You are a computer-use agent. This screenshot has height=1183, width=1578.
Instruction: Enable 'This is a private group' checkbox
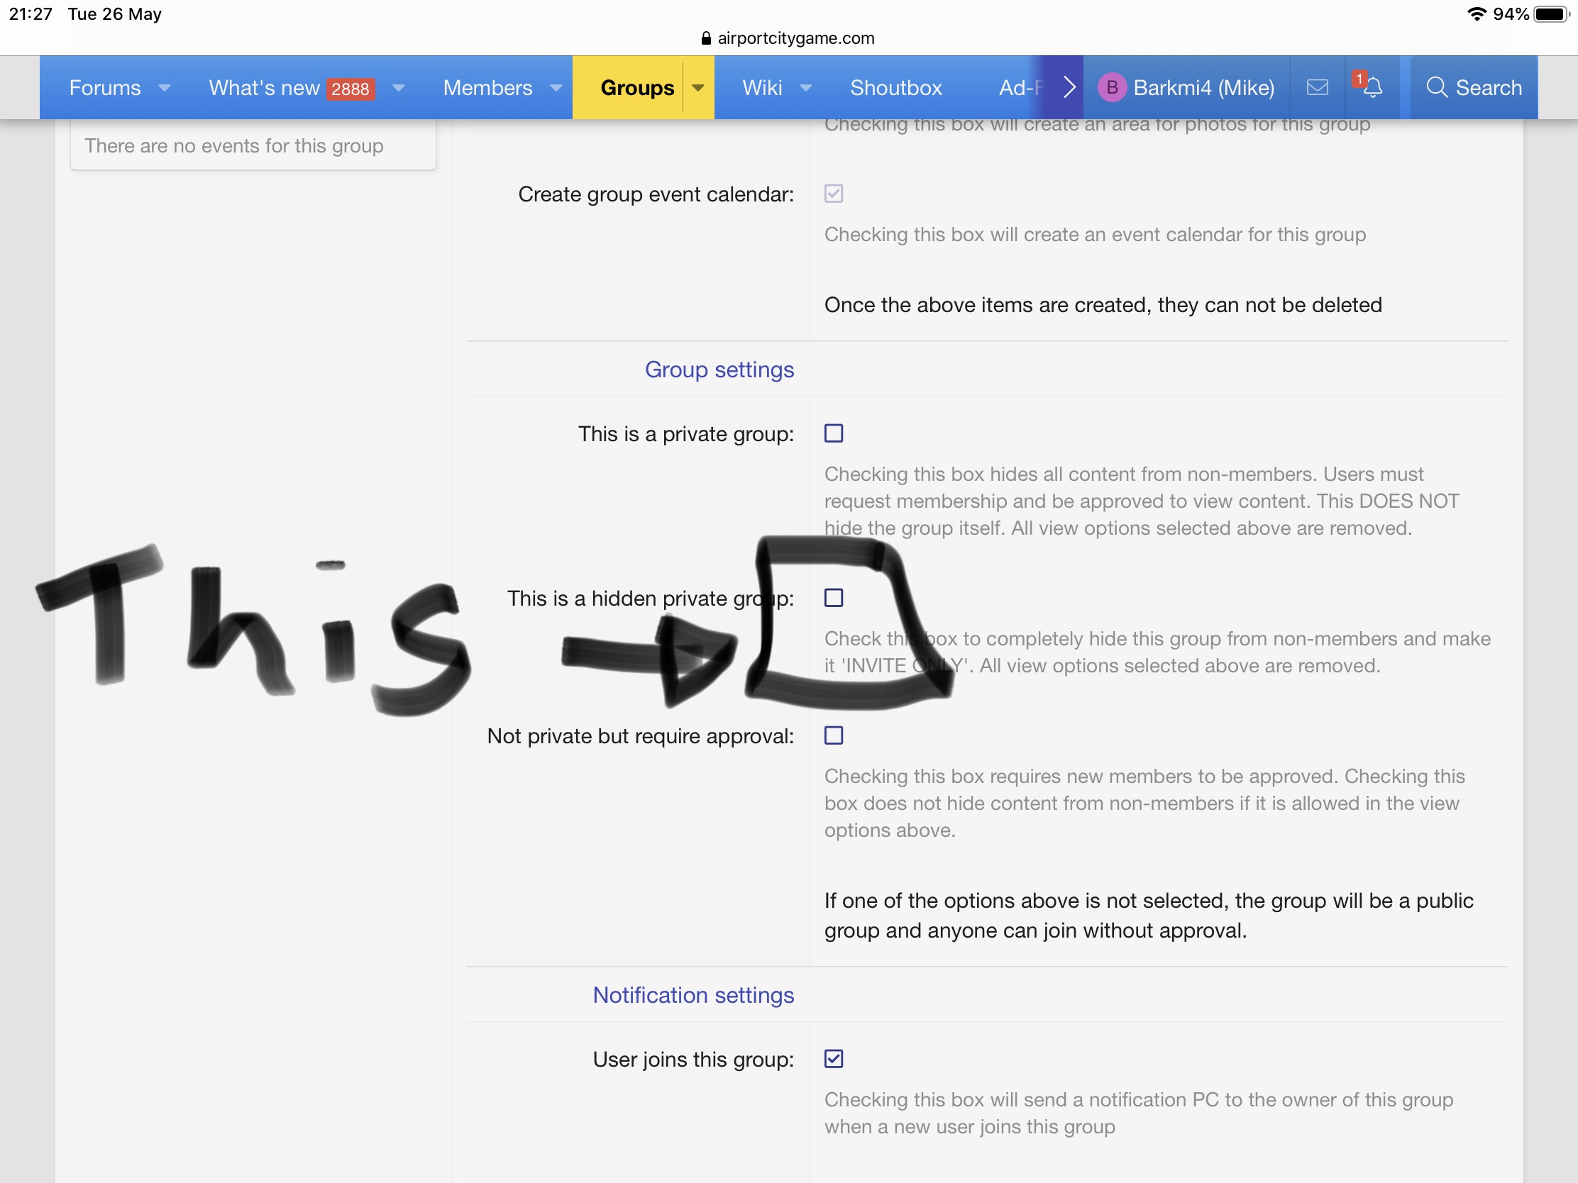coord(833,433)
